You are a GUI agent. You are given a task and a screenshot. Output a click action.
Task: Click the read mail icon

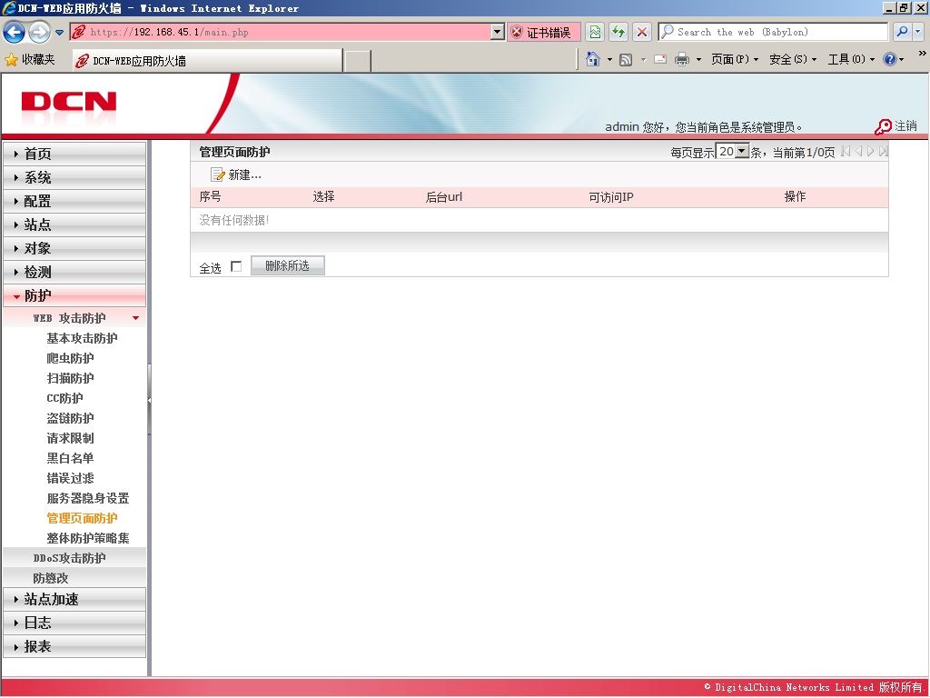coord(660,59)
